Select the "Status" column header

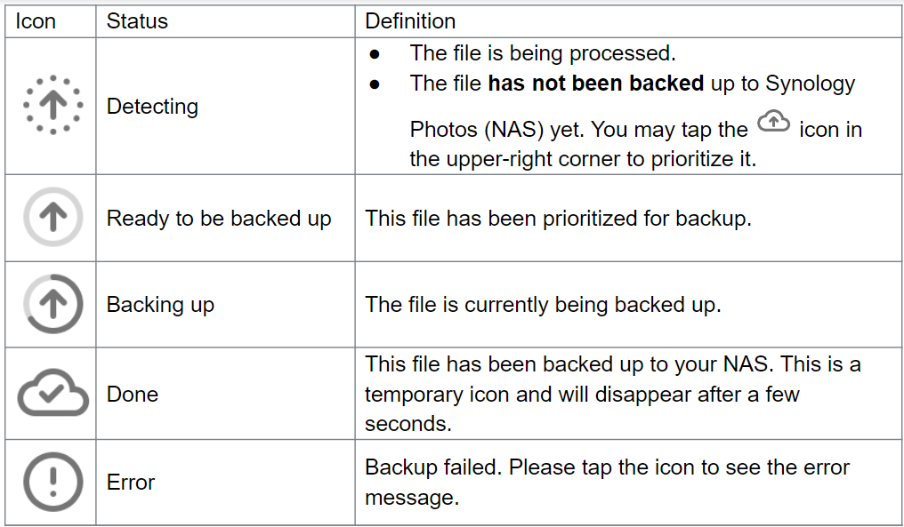pyautogui.click(x=137, y=21)
